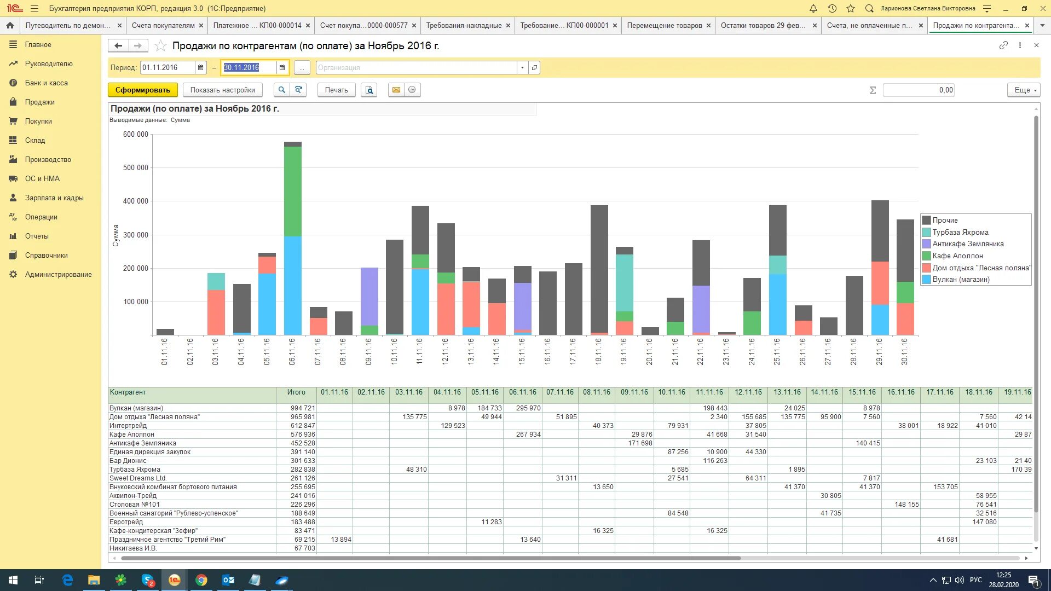Click the print preview icon
The image size is (1051, 591).
pyautogui.click(x=369, y=90)
